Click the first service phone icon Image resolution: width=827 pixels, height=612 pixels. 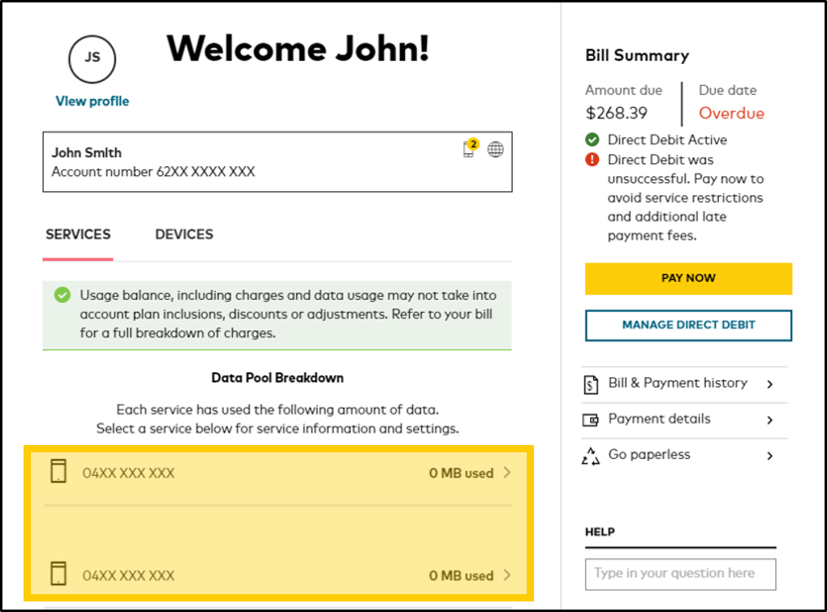point(58,472)
